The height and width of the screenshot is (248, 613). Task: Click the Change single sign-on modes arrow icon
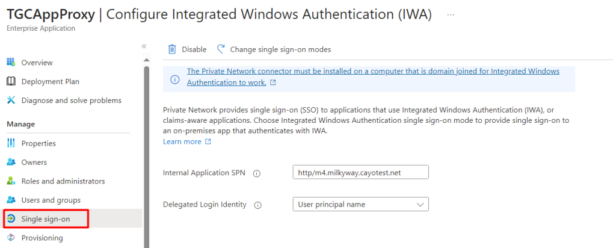221,49
